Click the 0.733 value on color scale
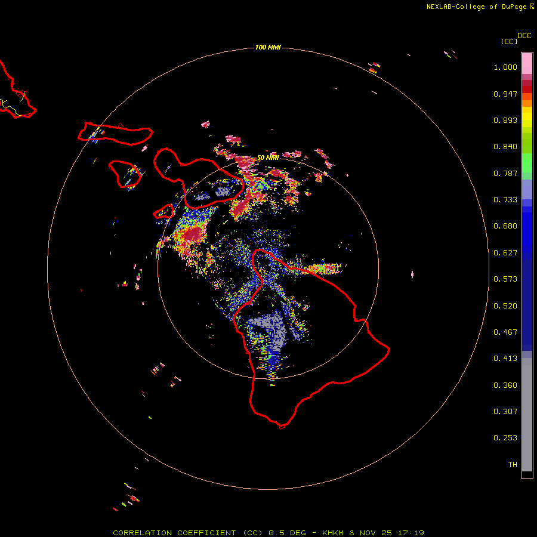This screenshot has width=537, height=537. tap(505, 200)
